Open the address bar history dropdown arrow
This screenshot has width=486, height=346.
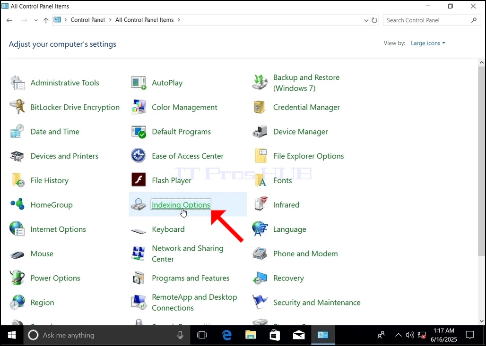click(x=366, y=20)
